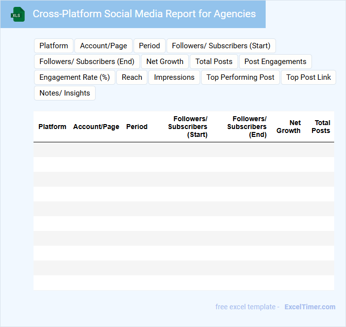Screen dimensions: 346x327
Task: Select the Post Engagements tag
Action: (275, 62)
